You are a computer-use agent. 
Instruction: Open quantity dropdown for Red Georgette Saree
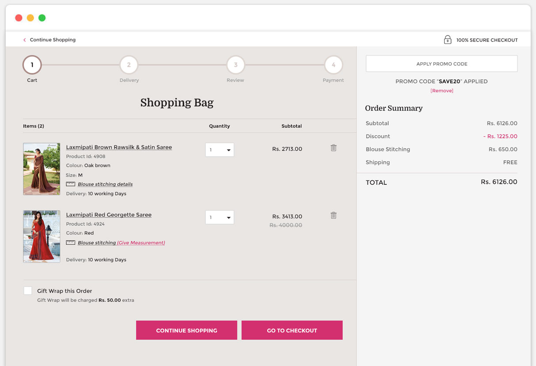pyautogui.click(x=220, y=217)
